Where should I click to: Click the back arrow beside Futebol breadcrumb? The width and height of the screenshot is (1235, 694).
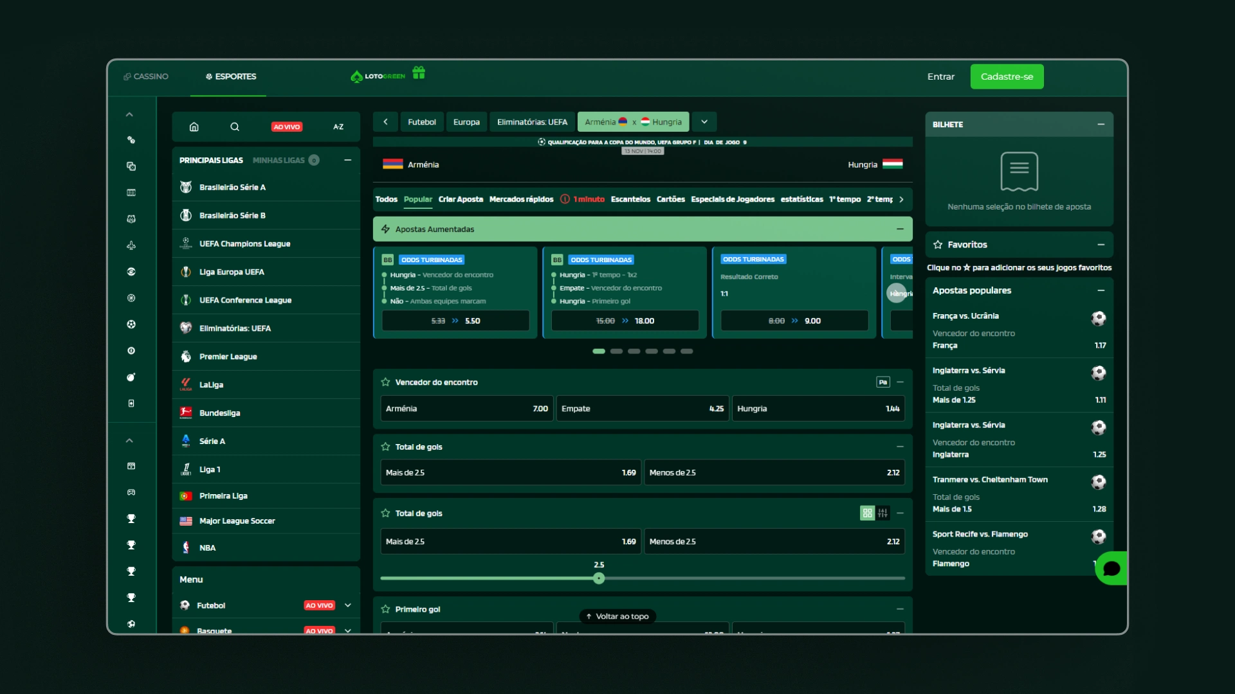point(385,122)
